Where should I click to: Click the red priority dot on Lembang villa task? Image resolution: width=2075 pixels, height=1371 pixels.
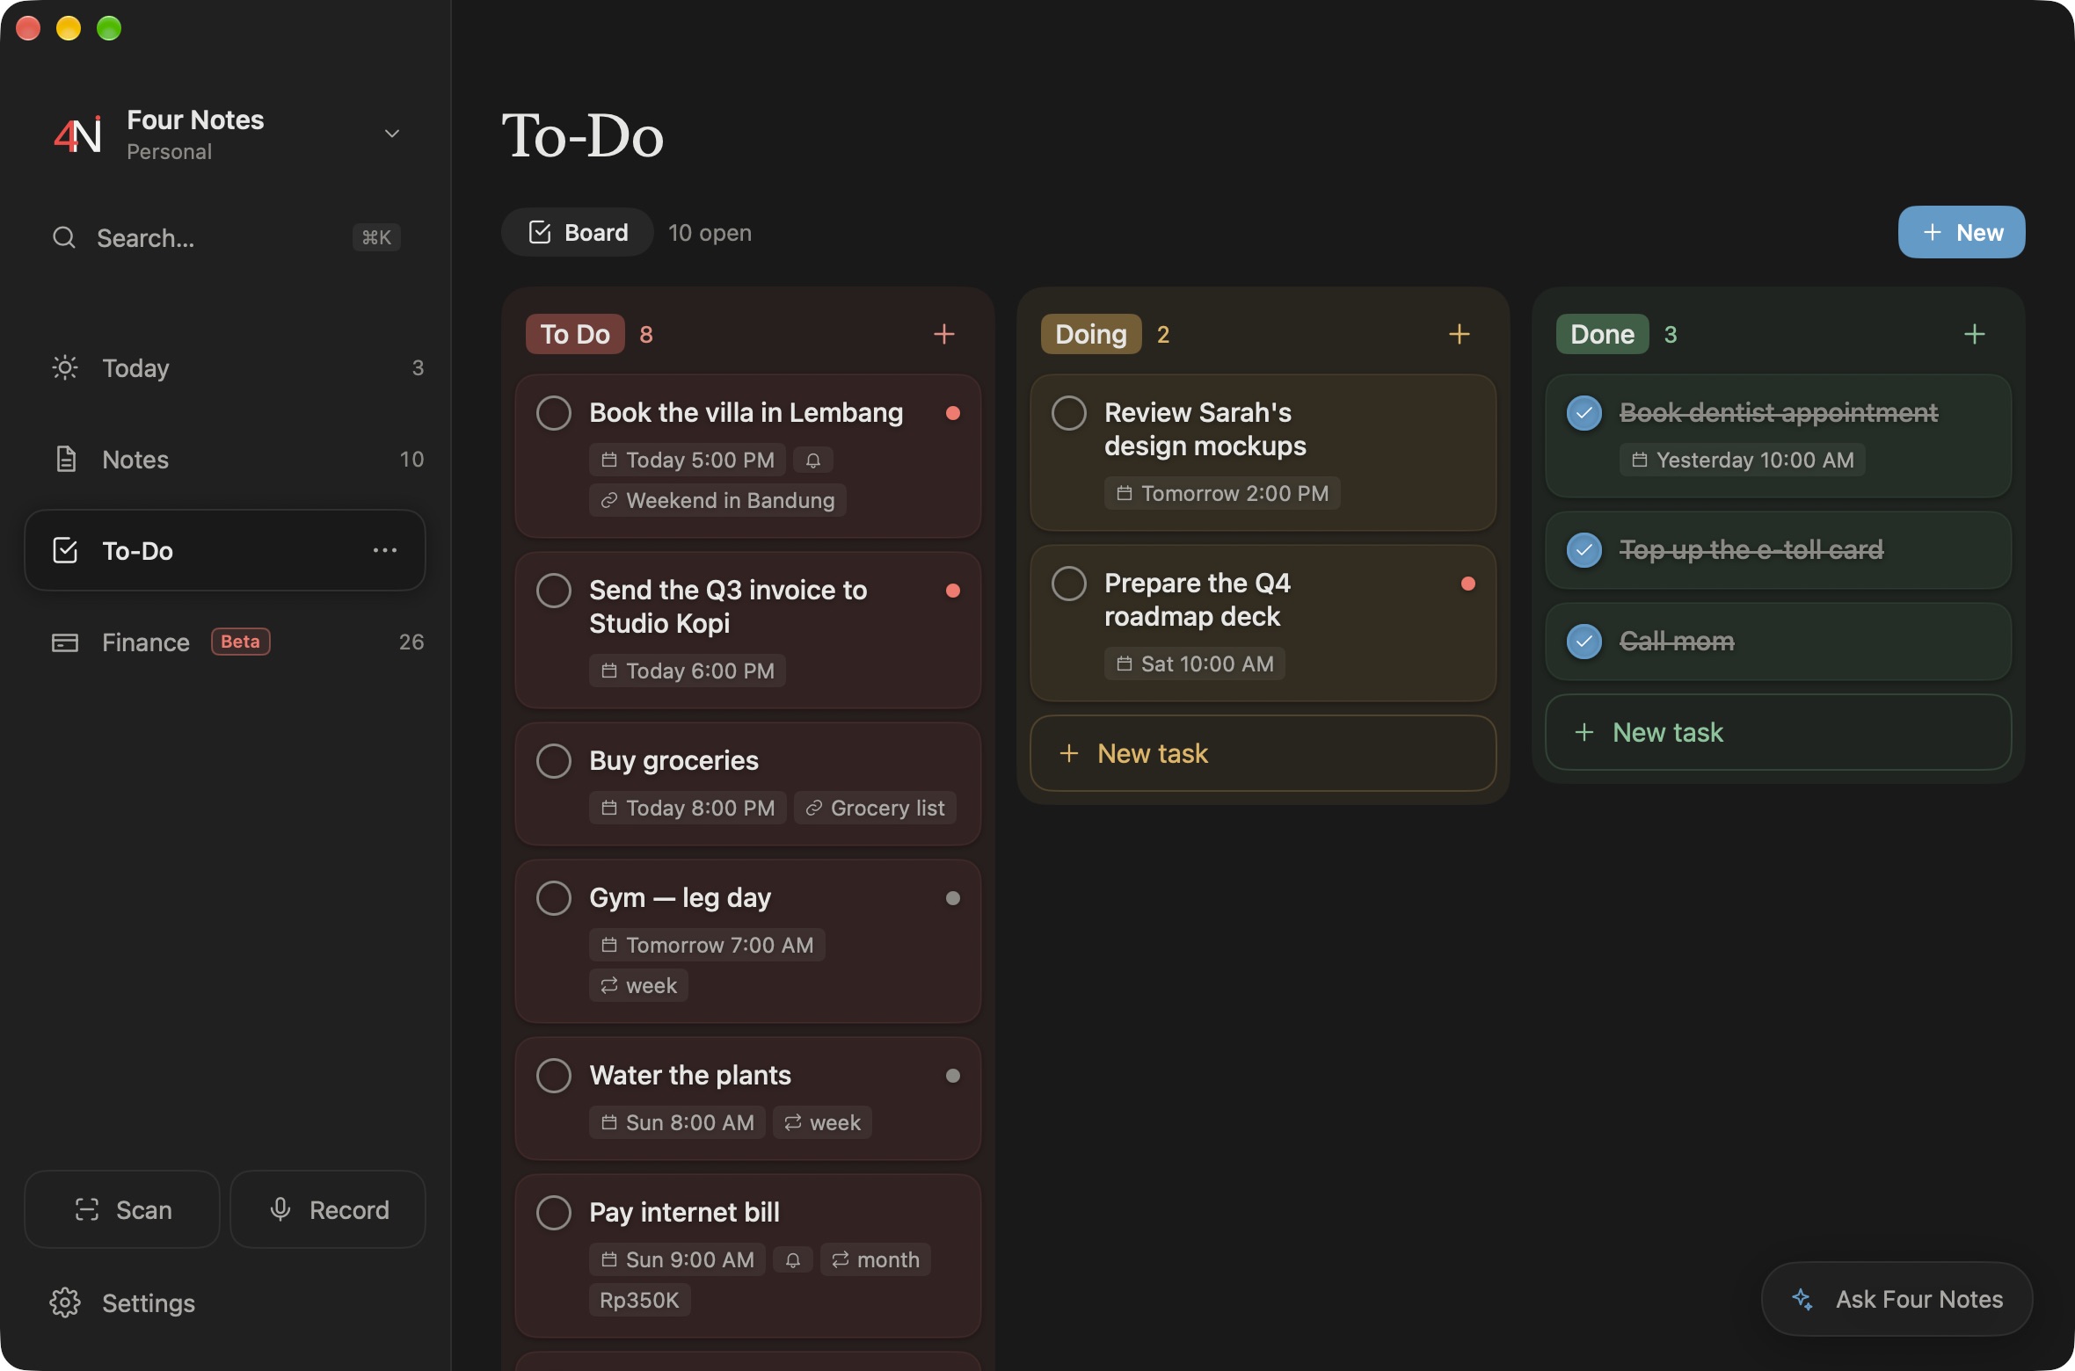[x=953, y=413]
